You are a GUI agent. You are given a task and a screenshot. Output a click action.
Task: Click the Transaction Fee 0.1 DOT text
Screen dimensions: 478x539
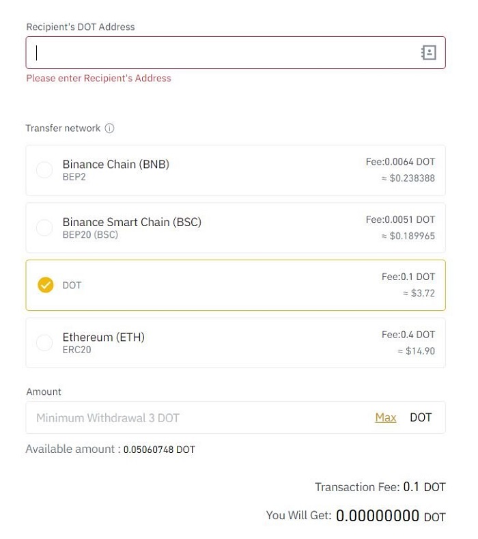tap(380, 487)
